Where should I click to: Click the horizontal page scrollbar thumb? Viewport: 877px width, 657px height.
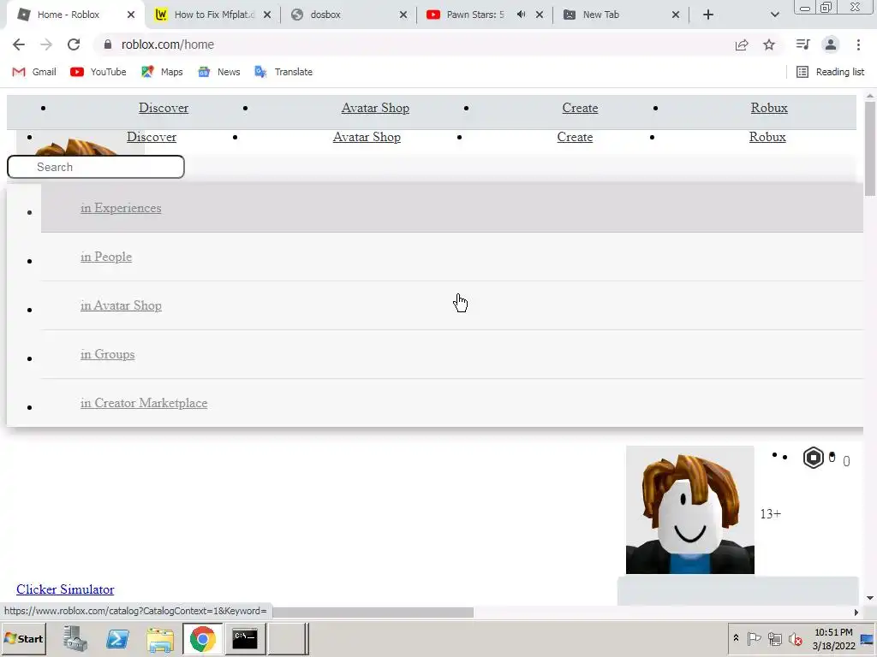(x=373, y=613)
